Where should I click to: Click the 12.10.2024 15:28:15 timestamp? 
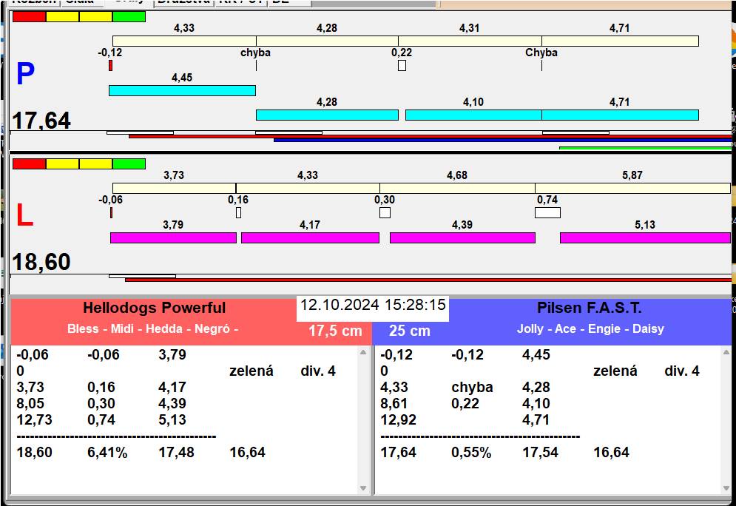pyautogui.click(x=373, y=305)
